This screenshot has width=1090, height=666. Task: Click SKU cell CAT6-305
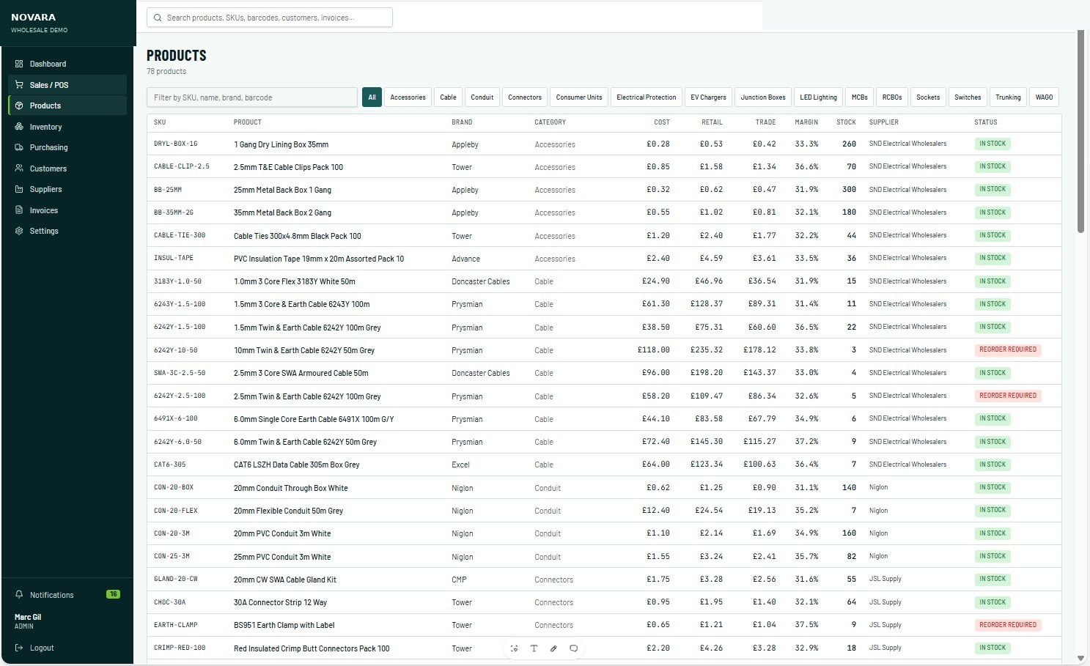(x=169, y=465)
